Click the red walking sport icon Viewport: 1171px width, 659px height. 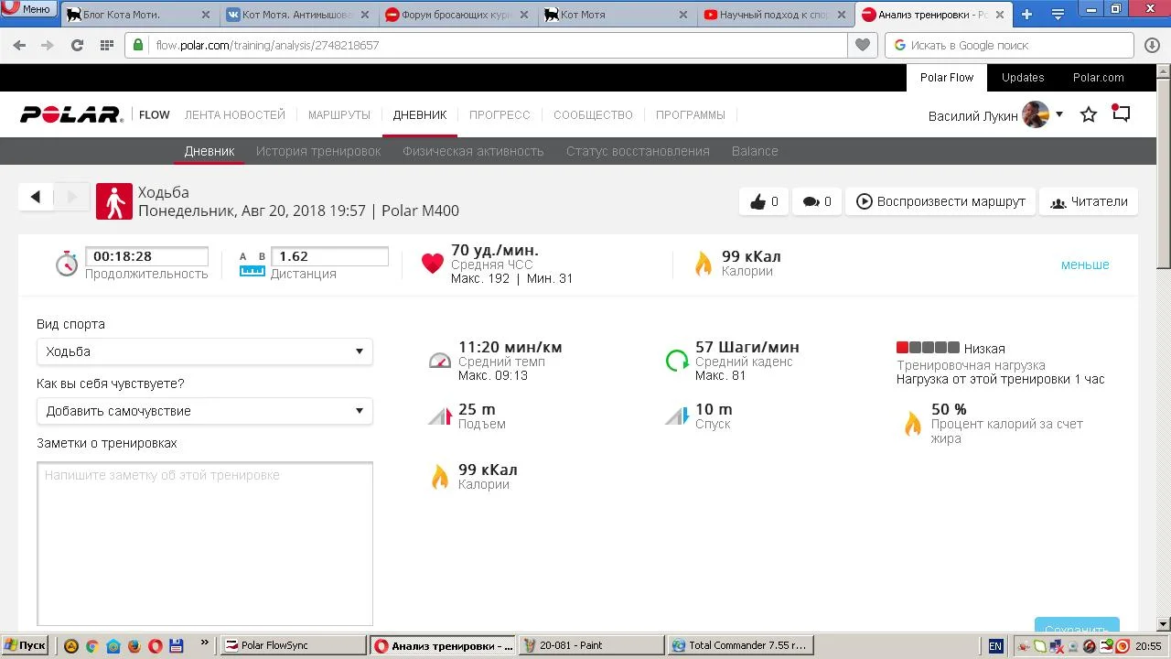coord(114,201)
